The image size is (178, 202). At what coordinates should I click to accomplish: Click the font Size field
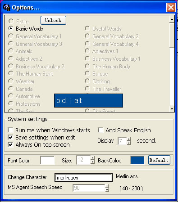point(83,160)
